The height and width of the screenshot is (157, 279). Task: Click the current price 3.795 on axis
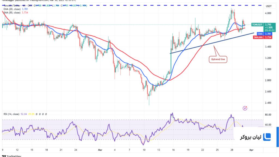[268, 25]
